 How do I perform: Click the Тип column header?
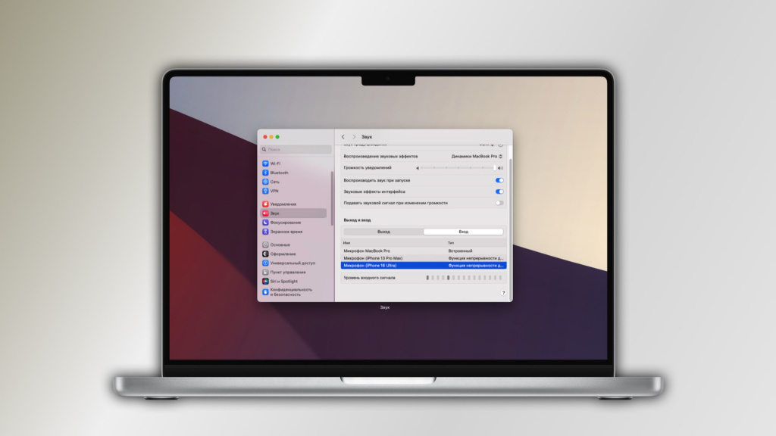(451, 243)
